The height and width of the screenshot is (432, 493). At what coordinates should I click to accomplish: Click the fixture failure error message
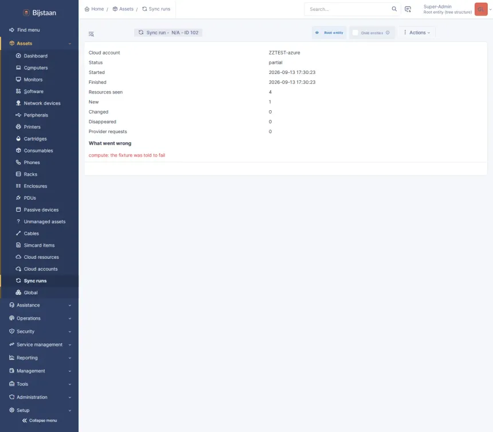[x=127, y=155]
